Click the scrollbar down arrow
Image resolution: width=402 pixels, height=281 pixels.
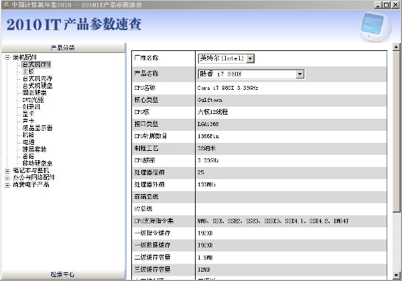396,276
